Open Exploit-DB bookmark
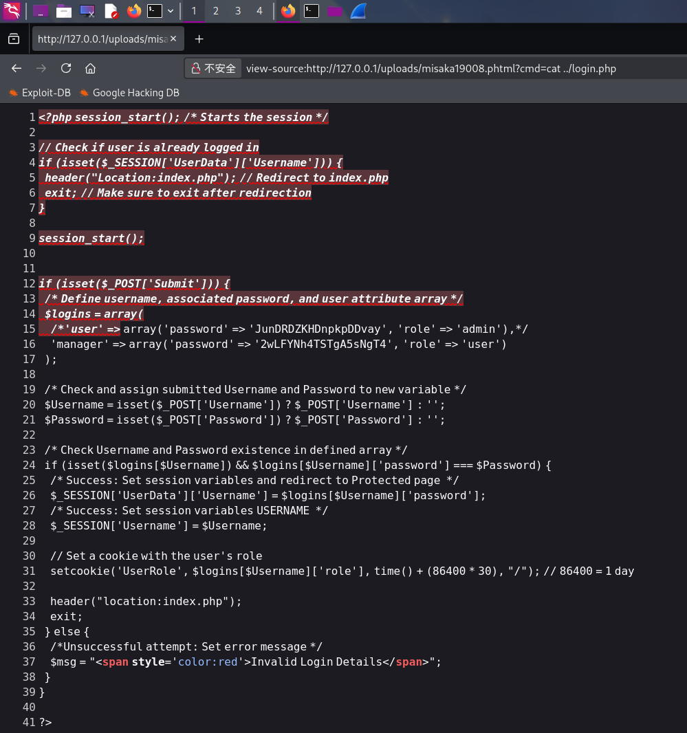Viewport: 687px width, 733px height. pos(40,93)
